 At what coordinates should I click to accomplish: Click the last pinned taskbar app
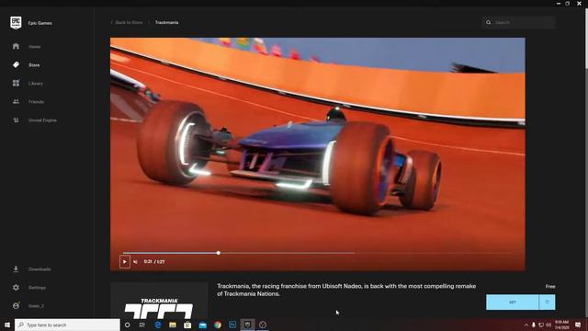point(263,325)
